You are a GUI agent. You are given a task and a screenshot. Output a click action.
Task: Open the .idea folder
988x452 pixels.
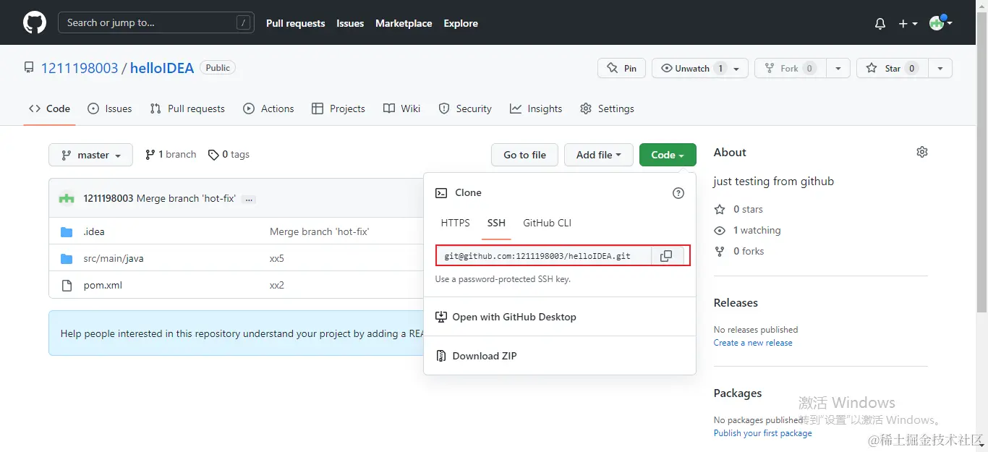click(94, 231)
